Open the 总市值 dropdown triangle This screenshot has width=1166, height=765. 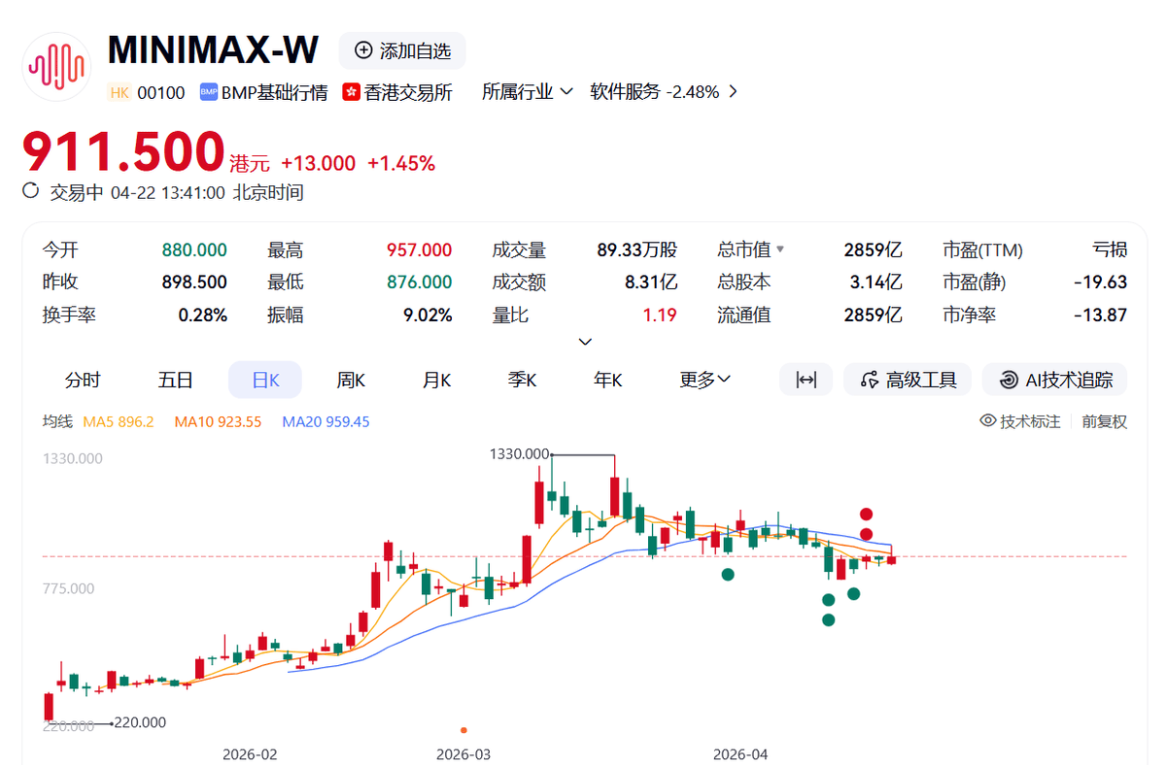coord(780,250)
